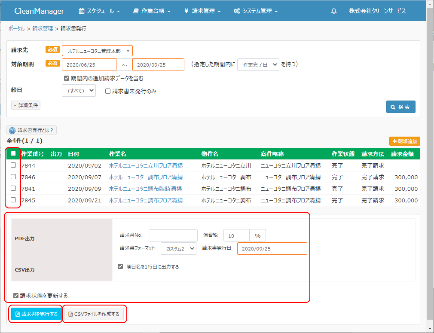The image size is (434, 333).
Task: Open the 作業台帳 menu
Action: click(x=152, y=11)
